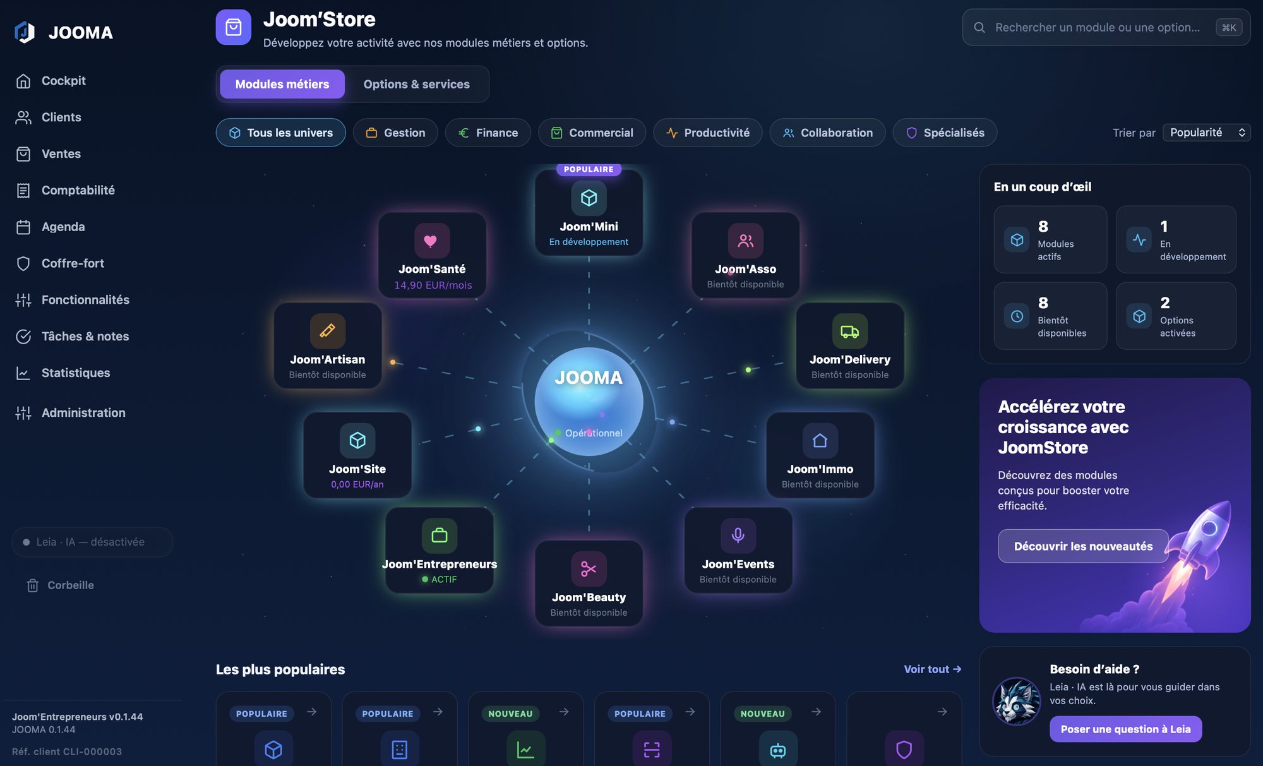Screen dimensions: 1263x766
Task: Open the Corbeille trash icon
Action: pyautogui.click(x=33, y=585)
